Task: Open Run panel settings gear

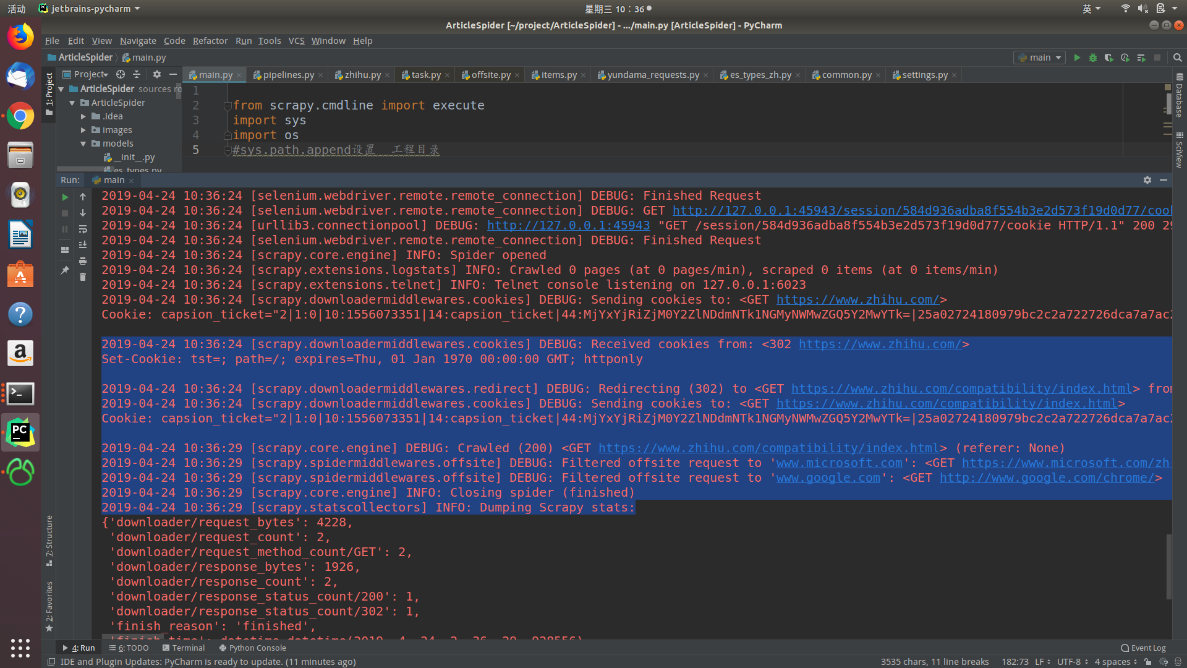Action: click(x=1147, y=180)
